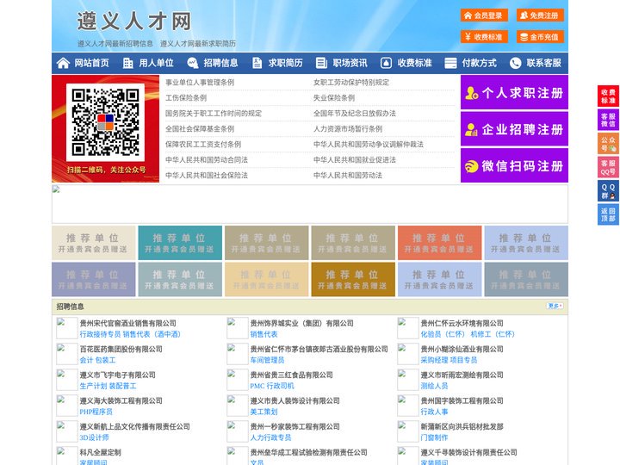Open the 中华人民共和国劳动合同法 link
Screen dimensions: 620x465
[x=207, y=160]
